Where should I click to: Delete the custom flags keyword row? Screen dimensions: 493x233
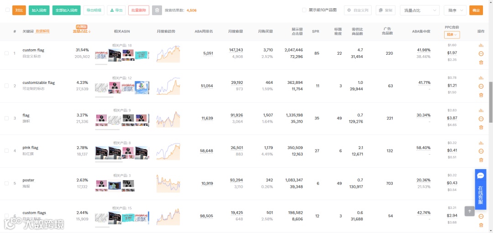(x=481, y=225)
